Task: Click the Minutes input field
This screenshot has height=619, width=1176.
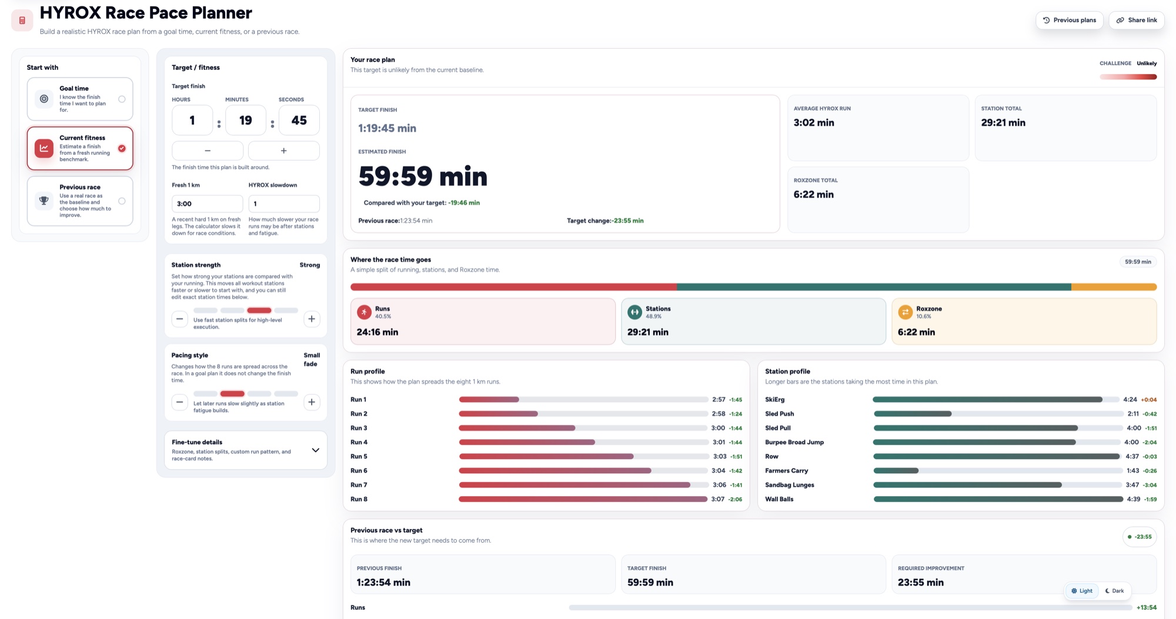Action: point(246,120)
